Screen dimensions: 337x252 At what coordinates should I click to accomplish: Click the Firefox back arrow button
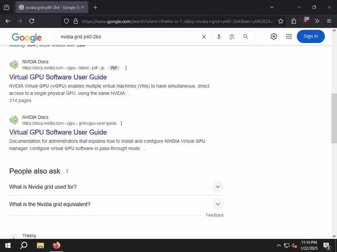point(8,21)
